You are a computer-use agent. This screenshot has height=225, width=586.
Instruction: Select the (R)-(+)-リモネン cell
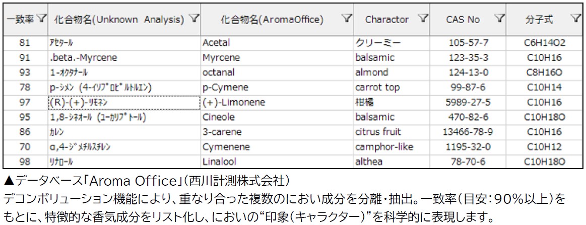coord(124,102)
